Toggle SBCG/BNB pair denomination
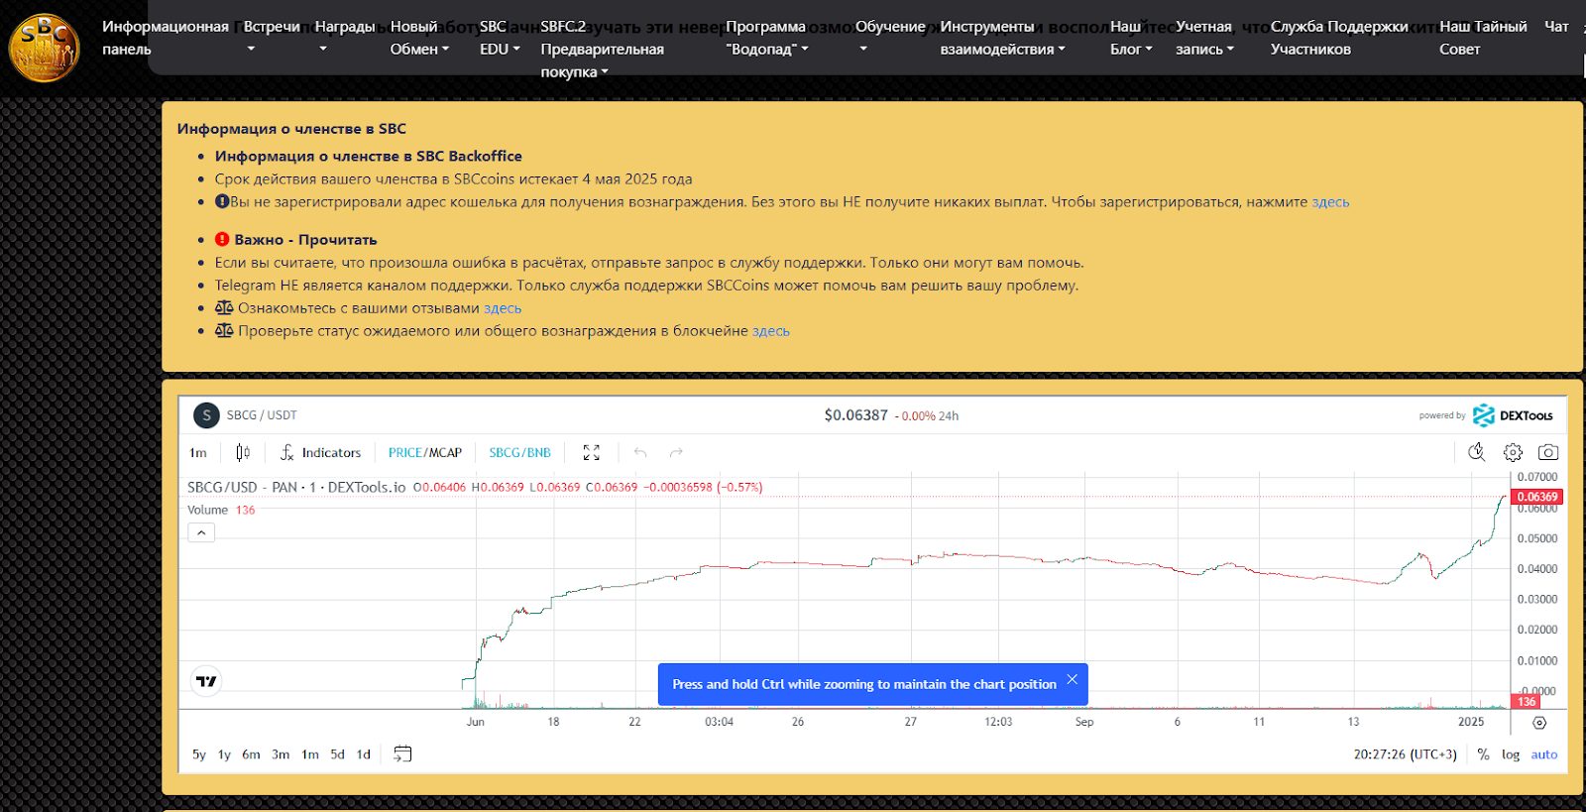The image size is (1586, 812). (x=519, y=452)
